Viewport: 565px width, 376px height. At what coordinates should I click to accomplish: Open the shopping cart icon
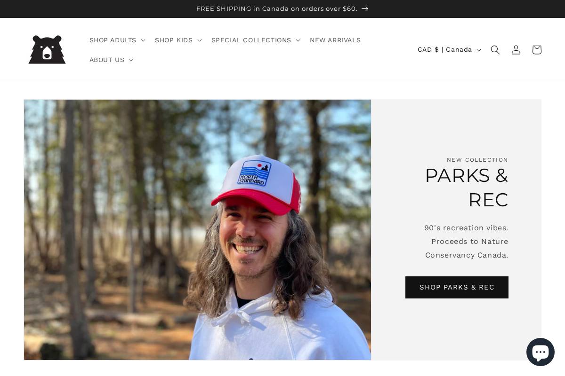pos(537,50)
